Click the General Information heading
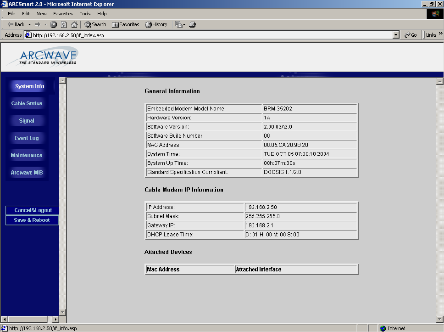This screenshot has height=332, width=444. click(x=172, y=91)
